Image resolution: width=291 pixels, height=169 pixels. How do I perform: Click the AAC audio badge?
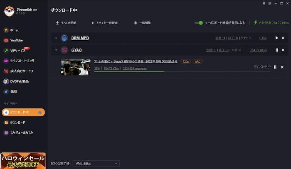[x=197, y=61]
